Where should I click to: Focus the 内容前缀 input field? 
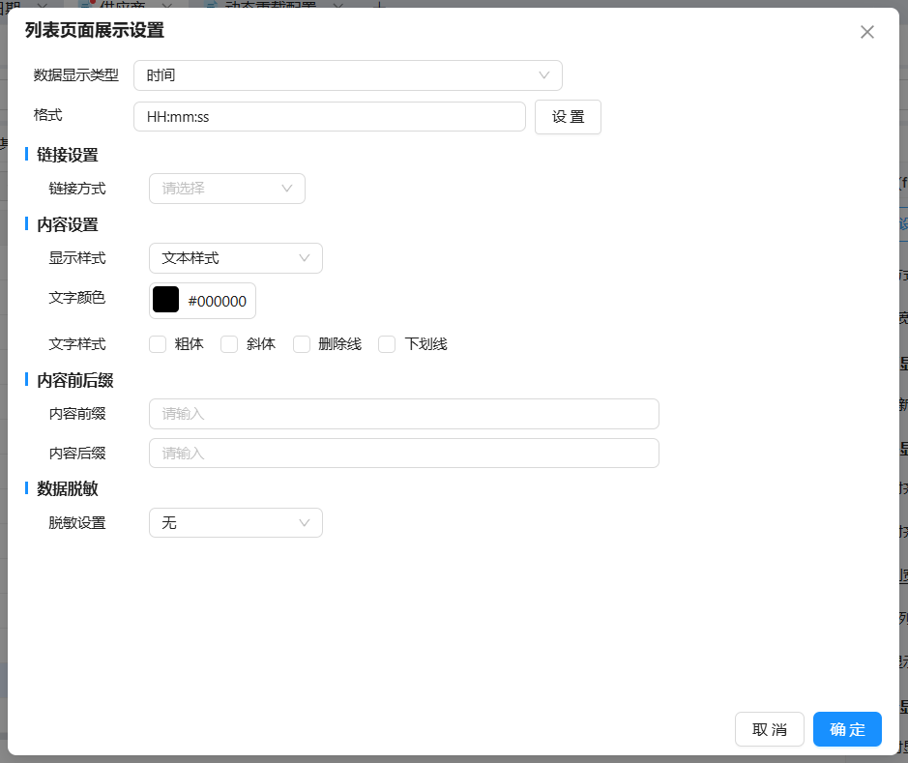click(x=403, y=414)
